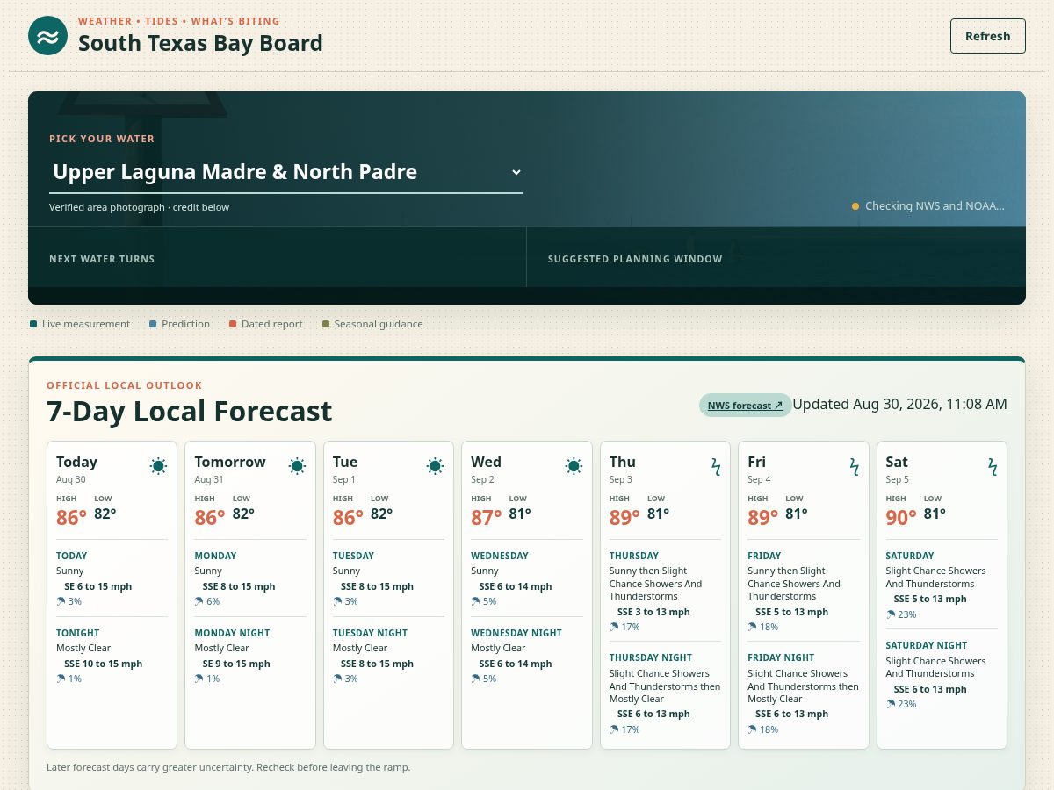Click the umbrella icon next to Thursday's 17%

tap(614, 627)
